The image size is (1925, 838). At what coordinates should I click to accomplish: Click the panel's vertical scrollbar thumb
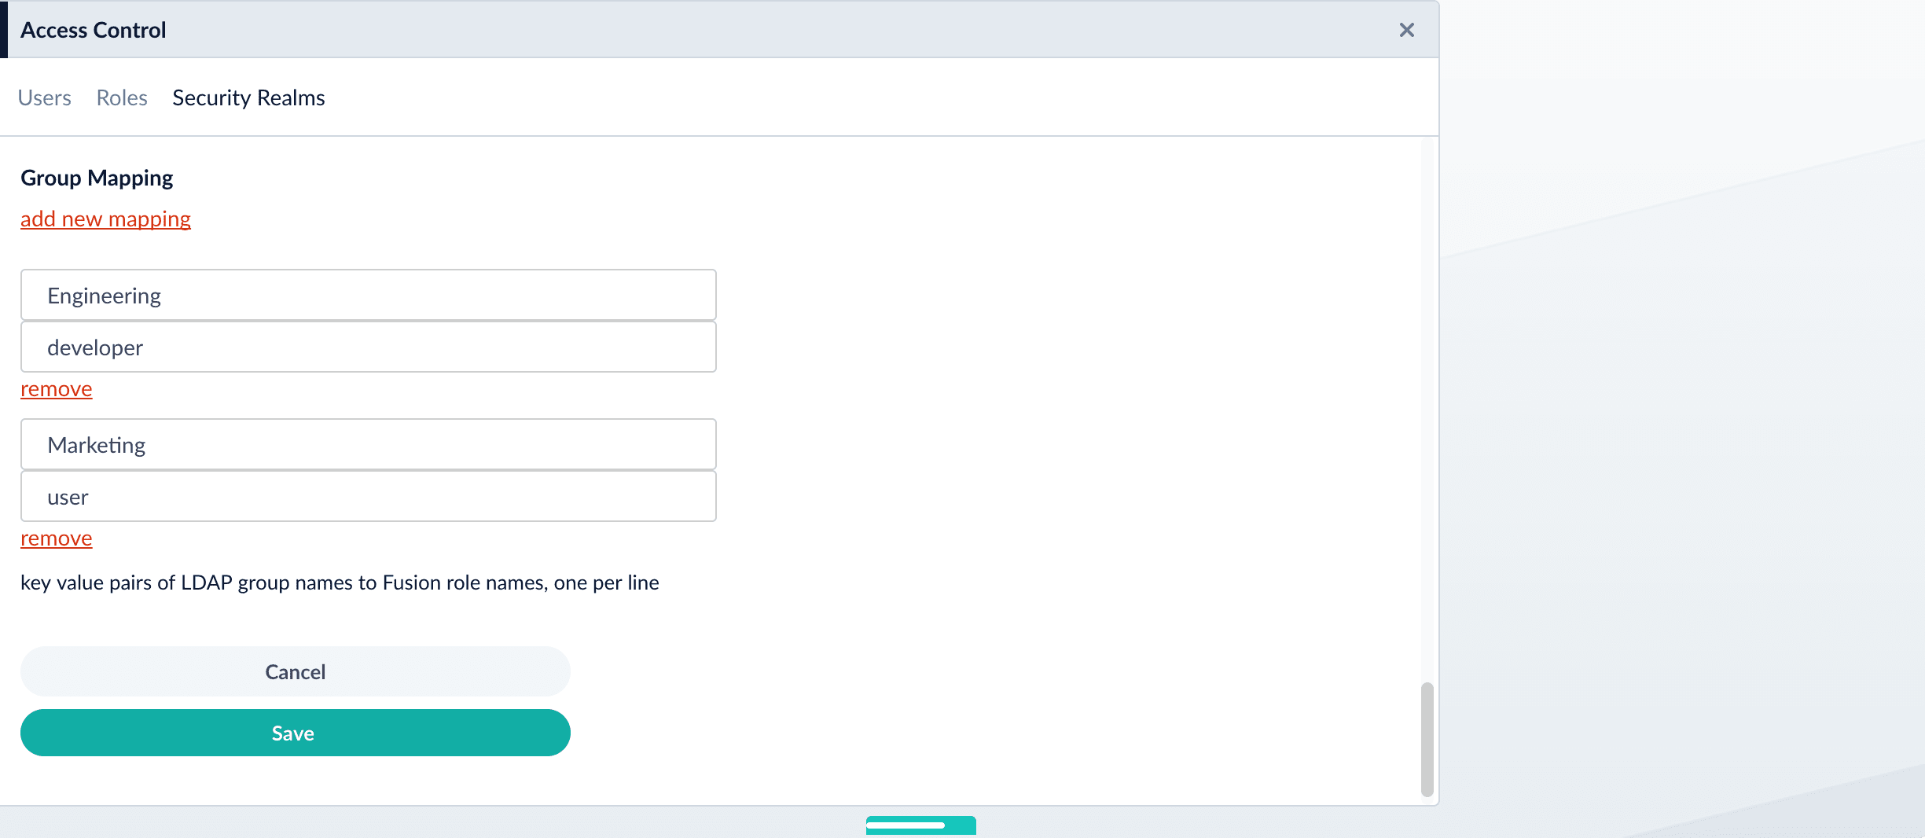[x=1427, y=739]
